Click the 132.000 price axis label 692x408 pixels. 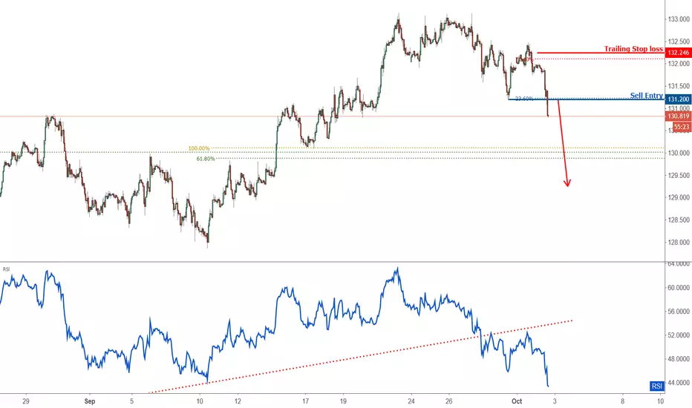679,64
